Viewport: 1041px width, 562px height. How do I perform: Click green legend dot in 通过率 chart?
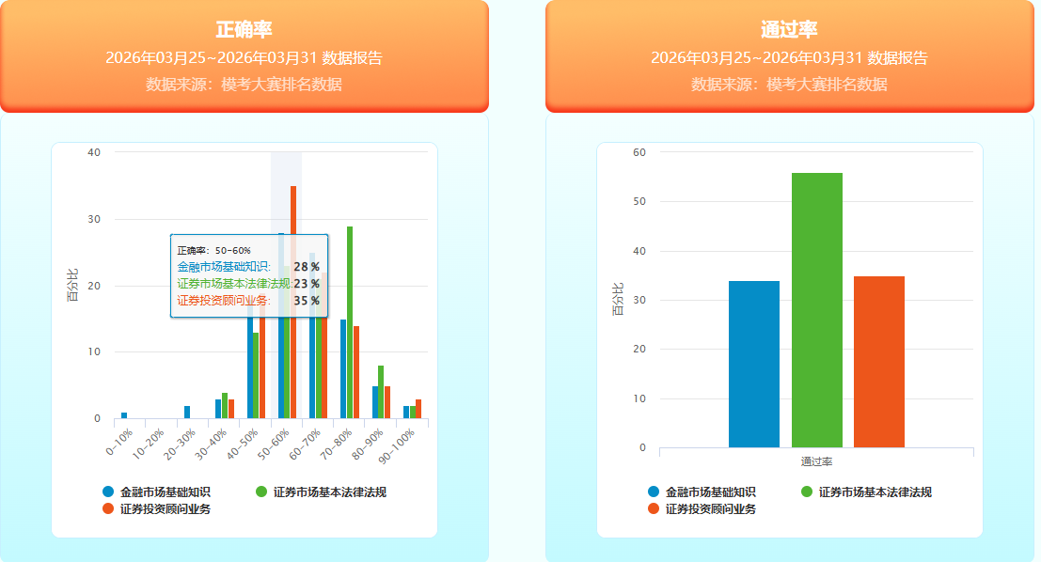point(807,492)
